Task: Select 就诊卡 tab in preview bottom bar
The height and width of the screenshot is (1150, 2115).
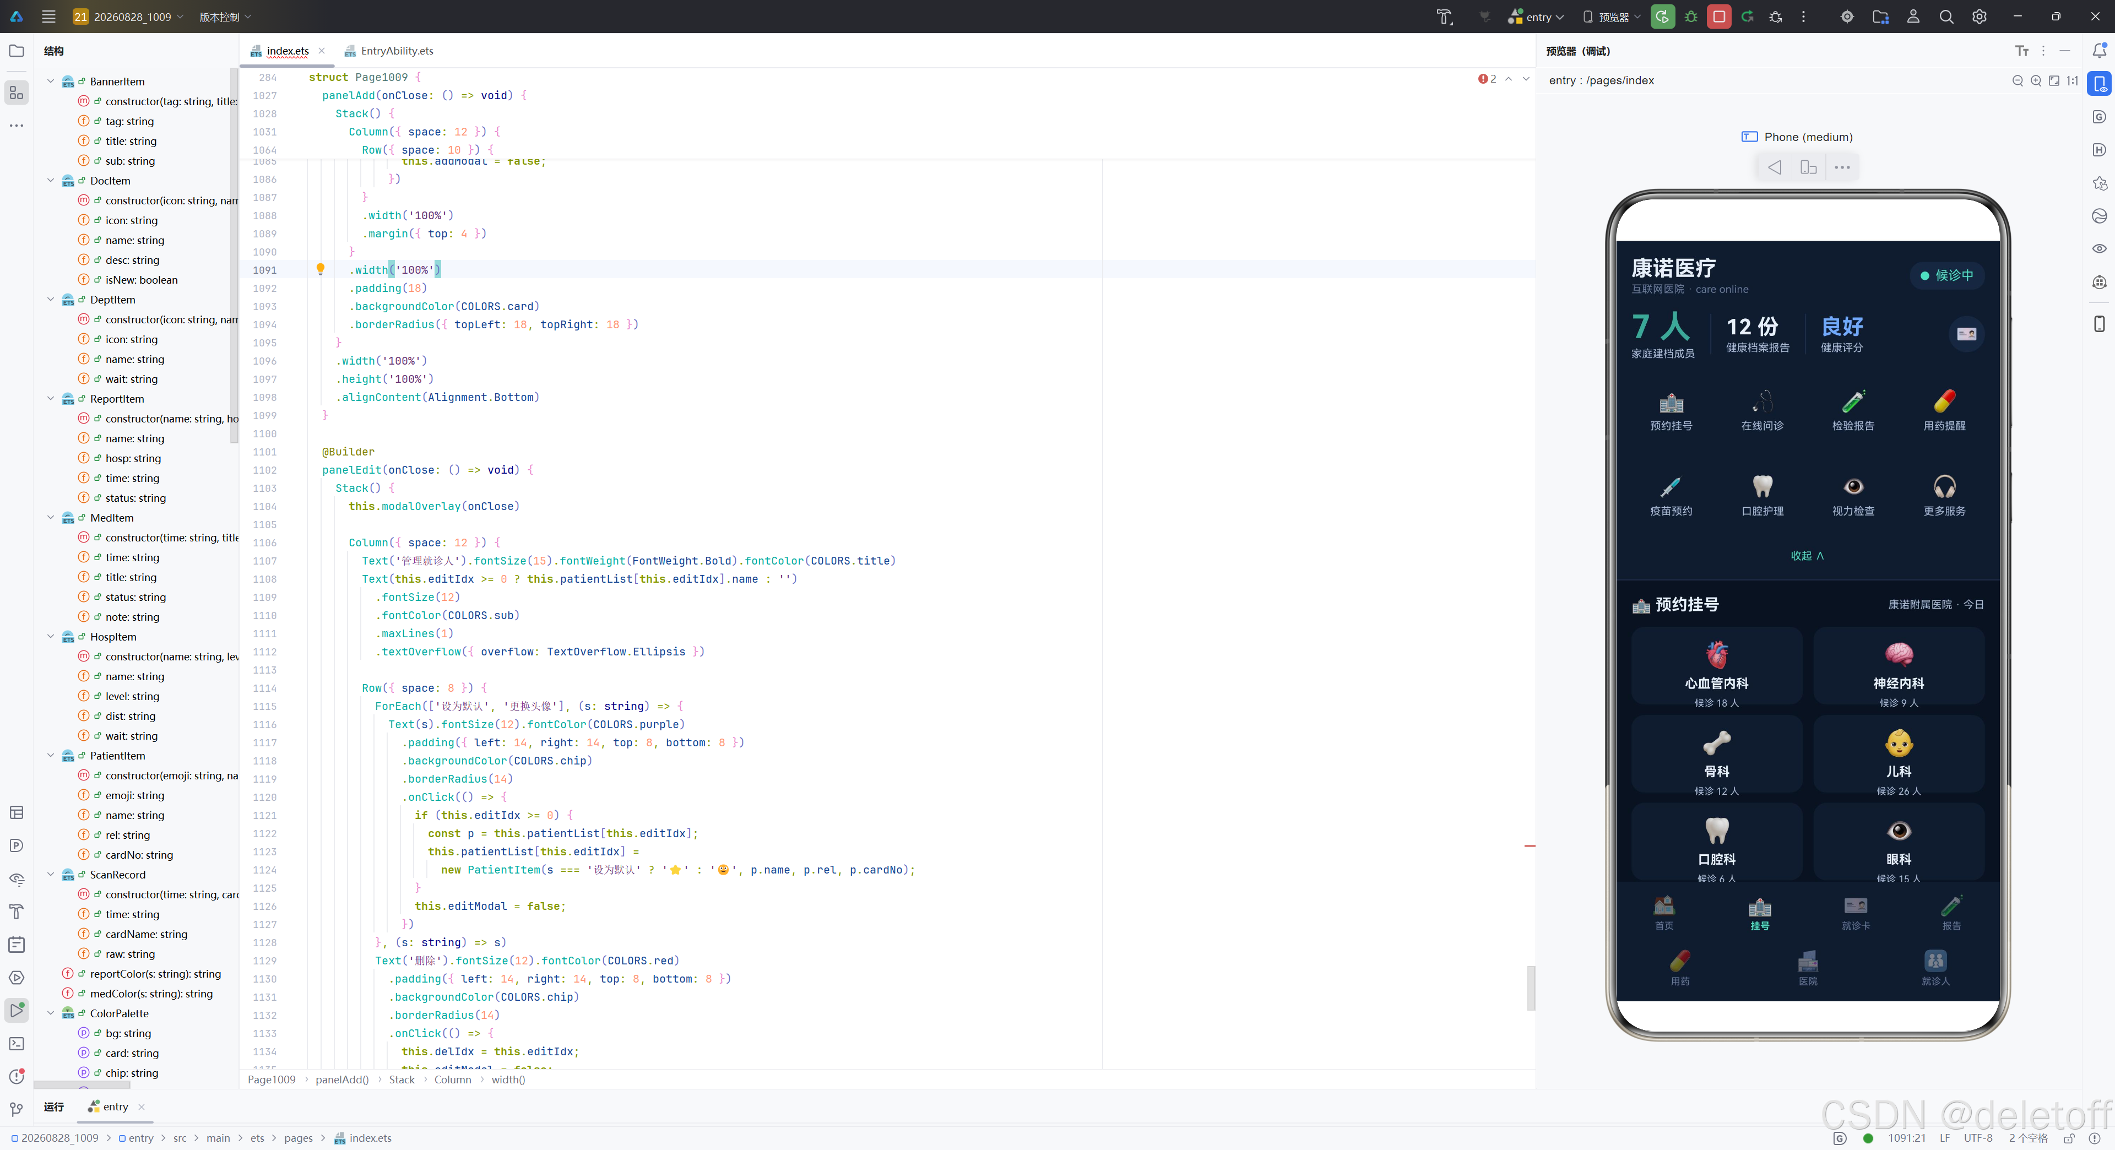Action: pyautogui.click(x=1856, y=913)
